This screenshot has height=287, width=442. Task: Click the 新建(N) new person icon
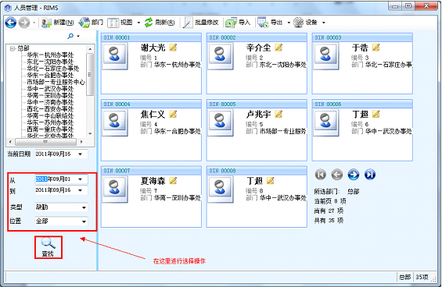point(46,23)
